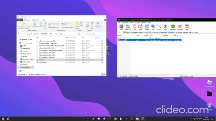Click the Add button in WinRAR toolbar
This screenshot has width=216, height=121.
[x=122, y=27]
